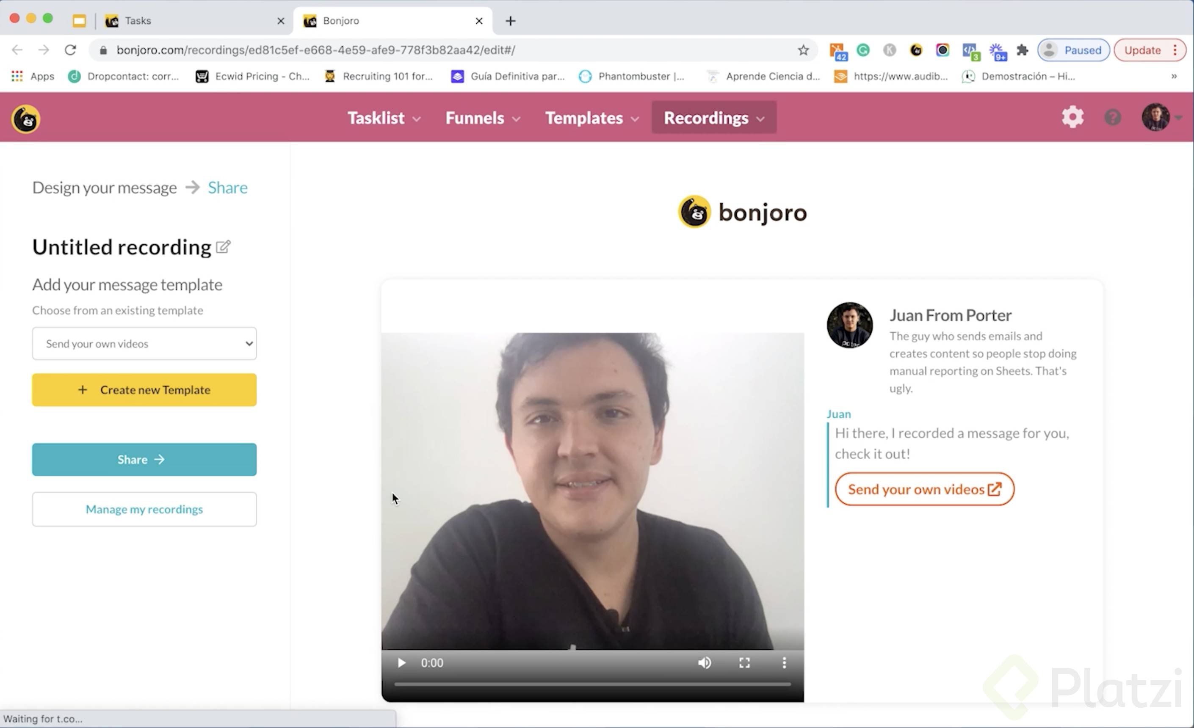Click the blue Share button

(x=144, y=460)
